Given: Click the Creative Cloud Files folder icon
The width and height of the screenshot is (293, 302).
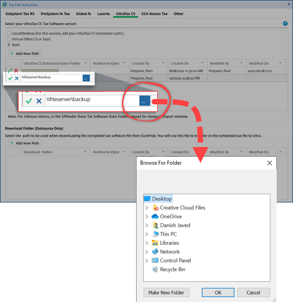Looking at the screenshot, I should (x=156, y=208).
